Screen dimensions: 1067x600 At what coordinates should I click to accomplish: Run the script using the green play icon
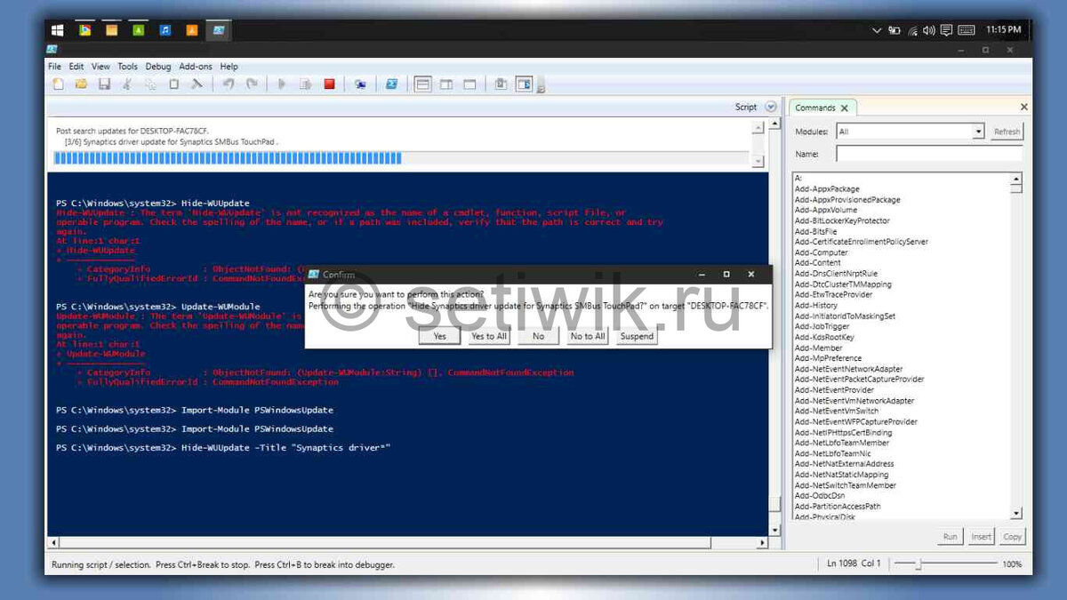[x=282, y=84]
